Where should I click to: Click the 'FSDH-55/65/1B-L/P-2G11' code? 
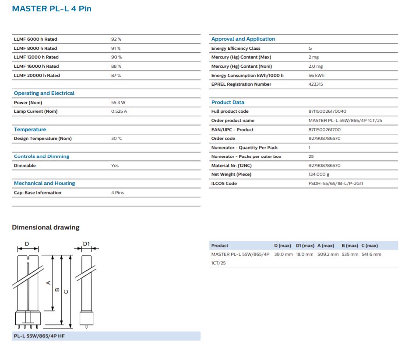click(x=336, y=184)
